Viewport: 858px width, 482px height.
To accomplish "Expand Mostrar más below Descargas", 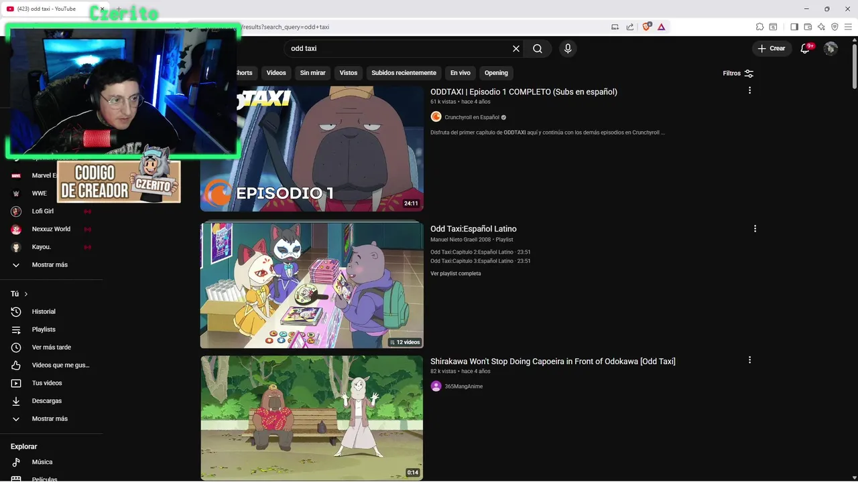I will [x=51, y=418].
